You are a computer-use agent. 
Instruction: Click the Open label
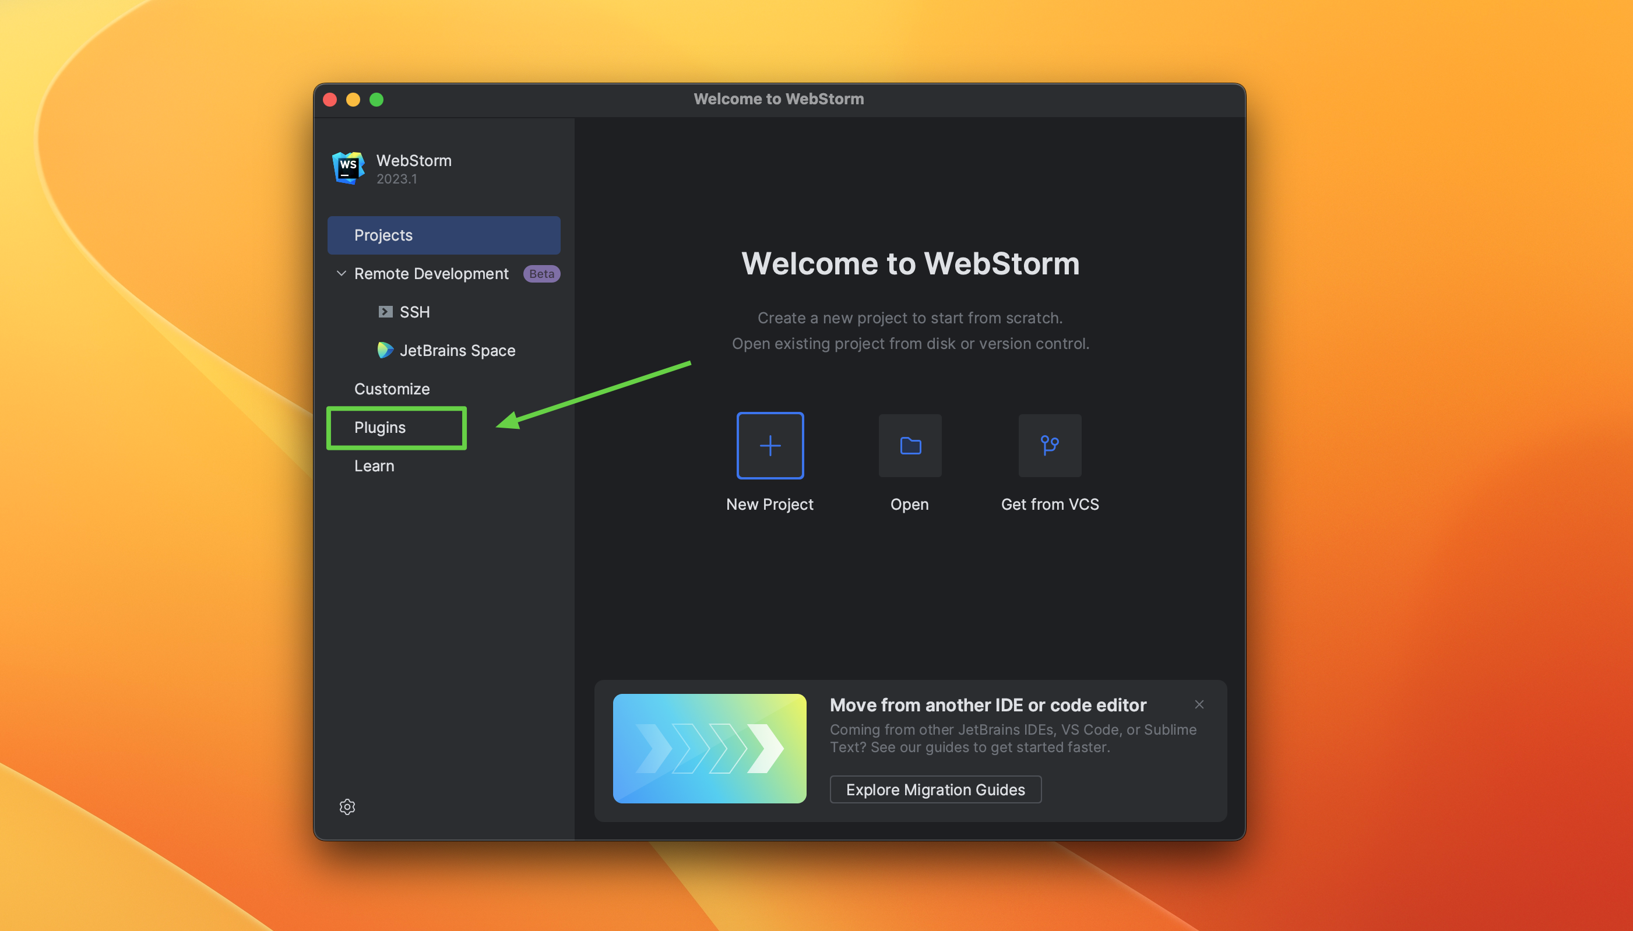[910, 505]
